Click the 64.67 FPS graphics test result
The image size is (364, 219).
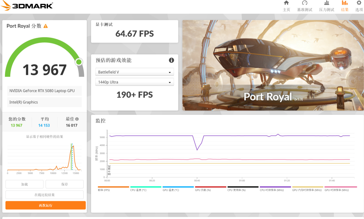tap(135, 34)
